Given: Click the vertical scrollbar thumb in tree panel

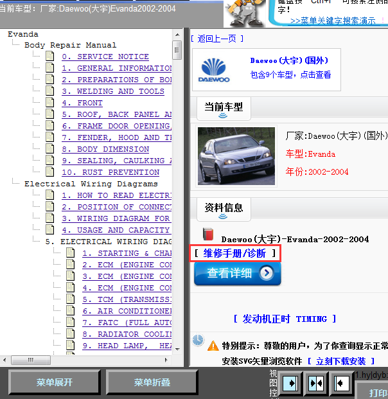Looking at the screenshot, I should [177, 50].
